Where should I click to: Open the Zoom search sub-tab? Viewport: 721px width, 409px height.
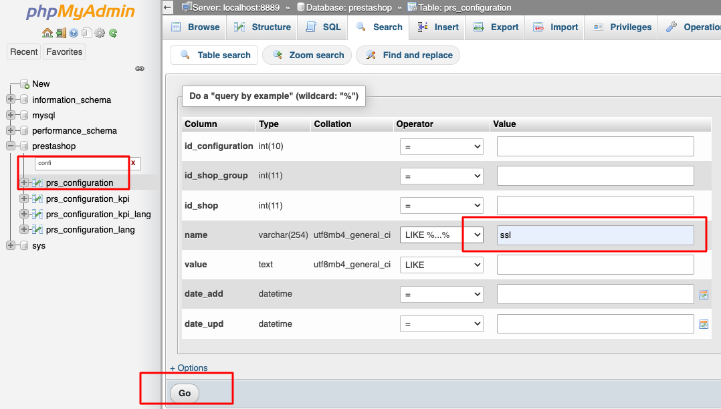pos(307,55)
